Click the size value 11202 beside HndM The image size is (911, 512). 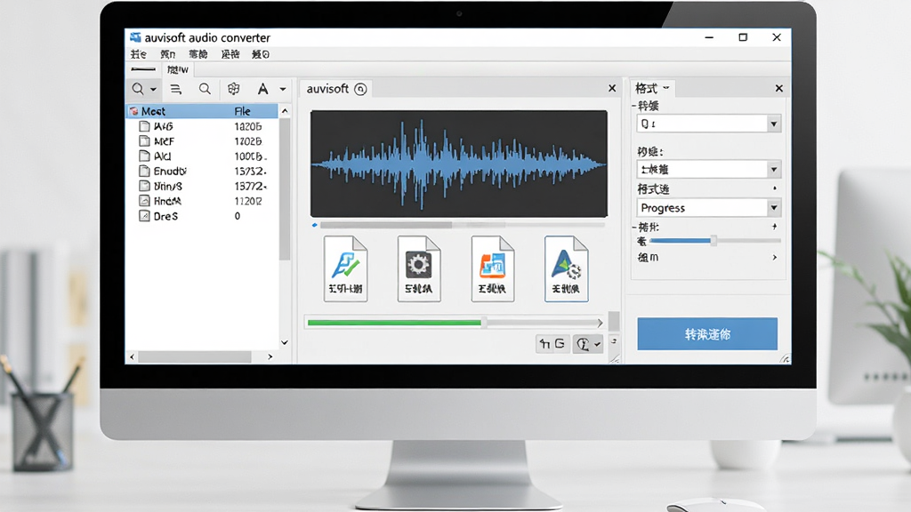point(248,201)
